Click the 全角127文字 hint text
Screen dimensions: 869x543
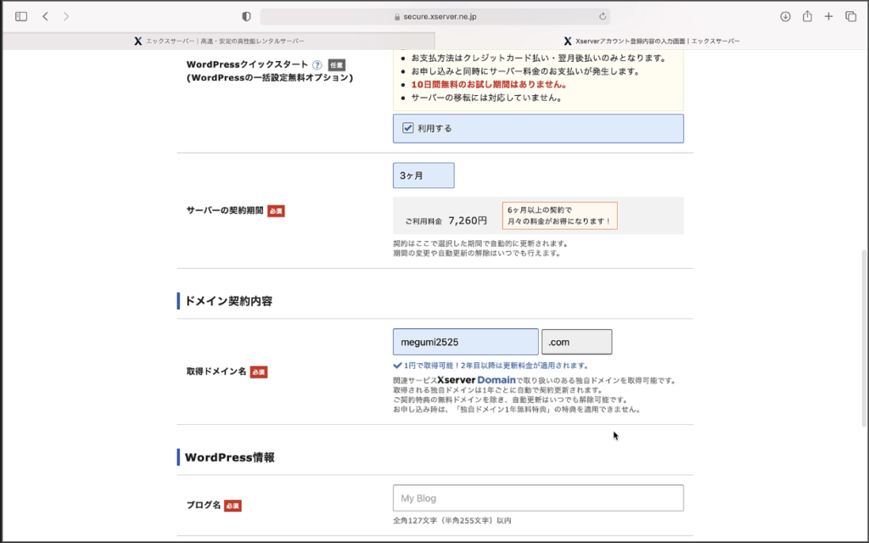[451, 521]
